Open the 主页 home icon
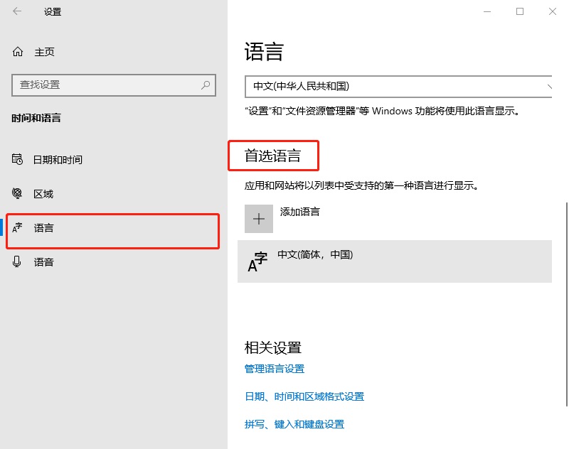The image size is (569, 449). click(18, 52)
